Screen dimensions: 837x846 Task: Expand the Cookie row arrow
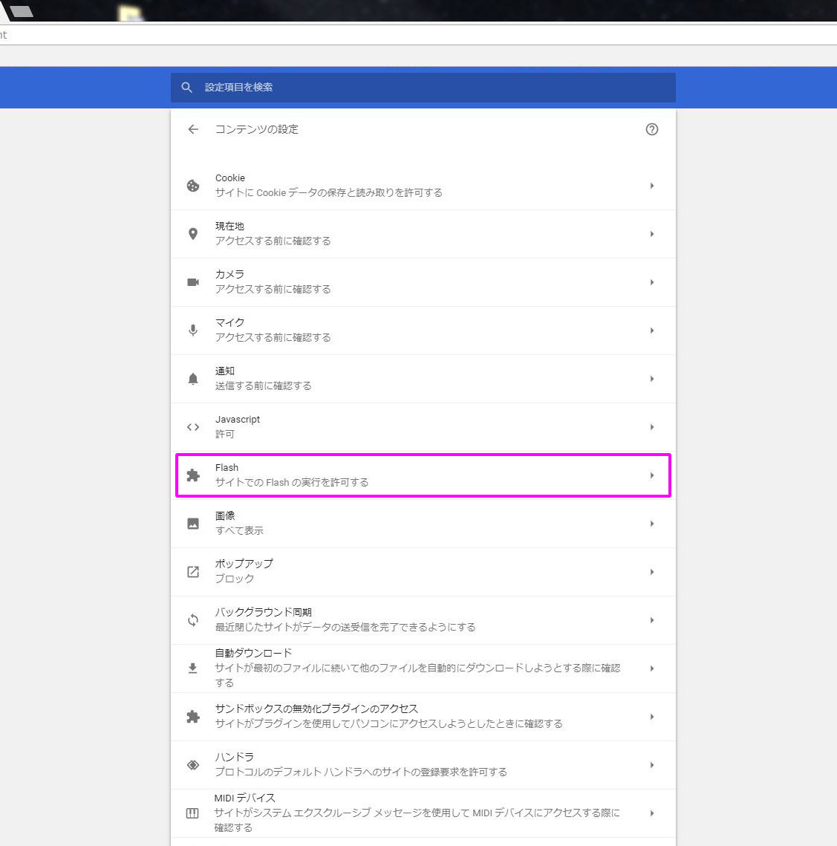(x=652, y=186)
